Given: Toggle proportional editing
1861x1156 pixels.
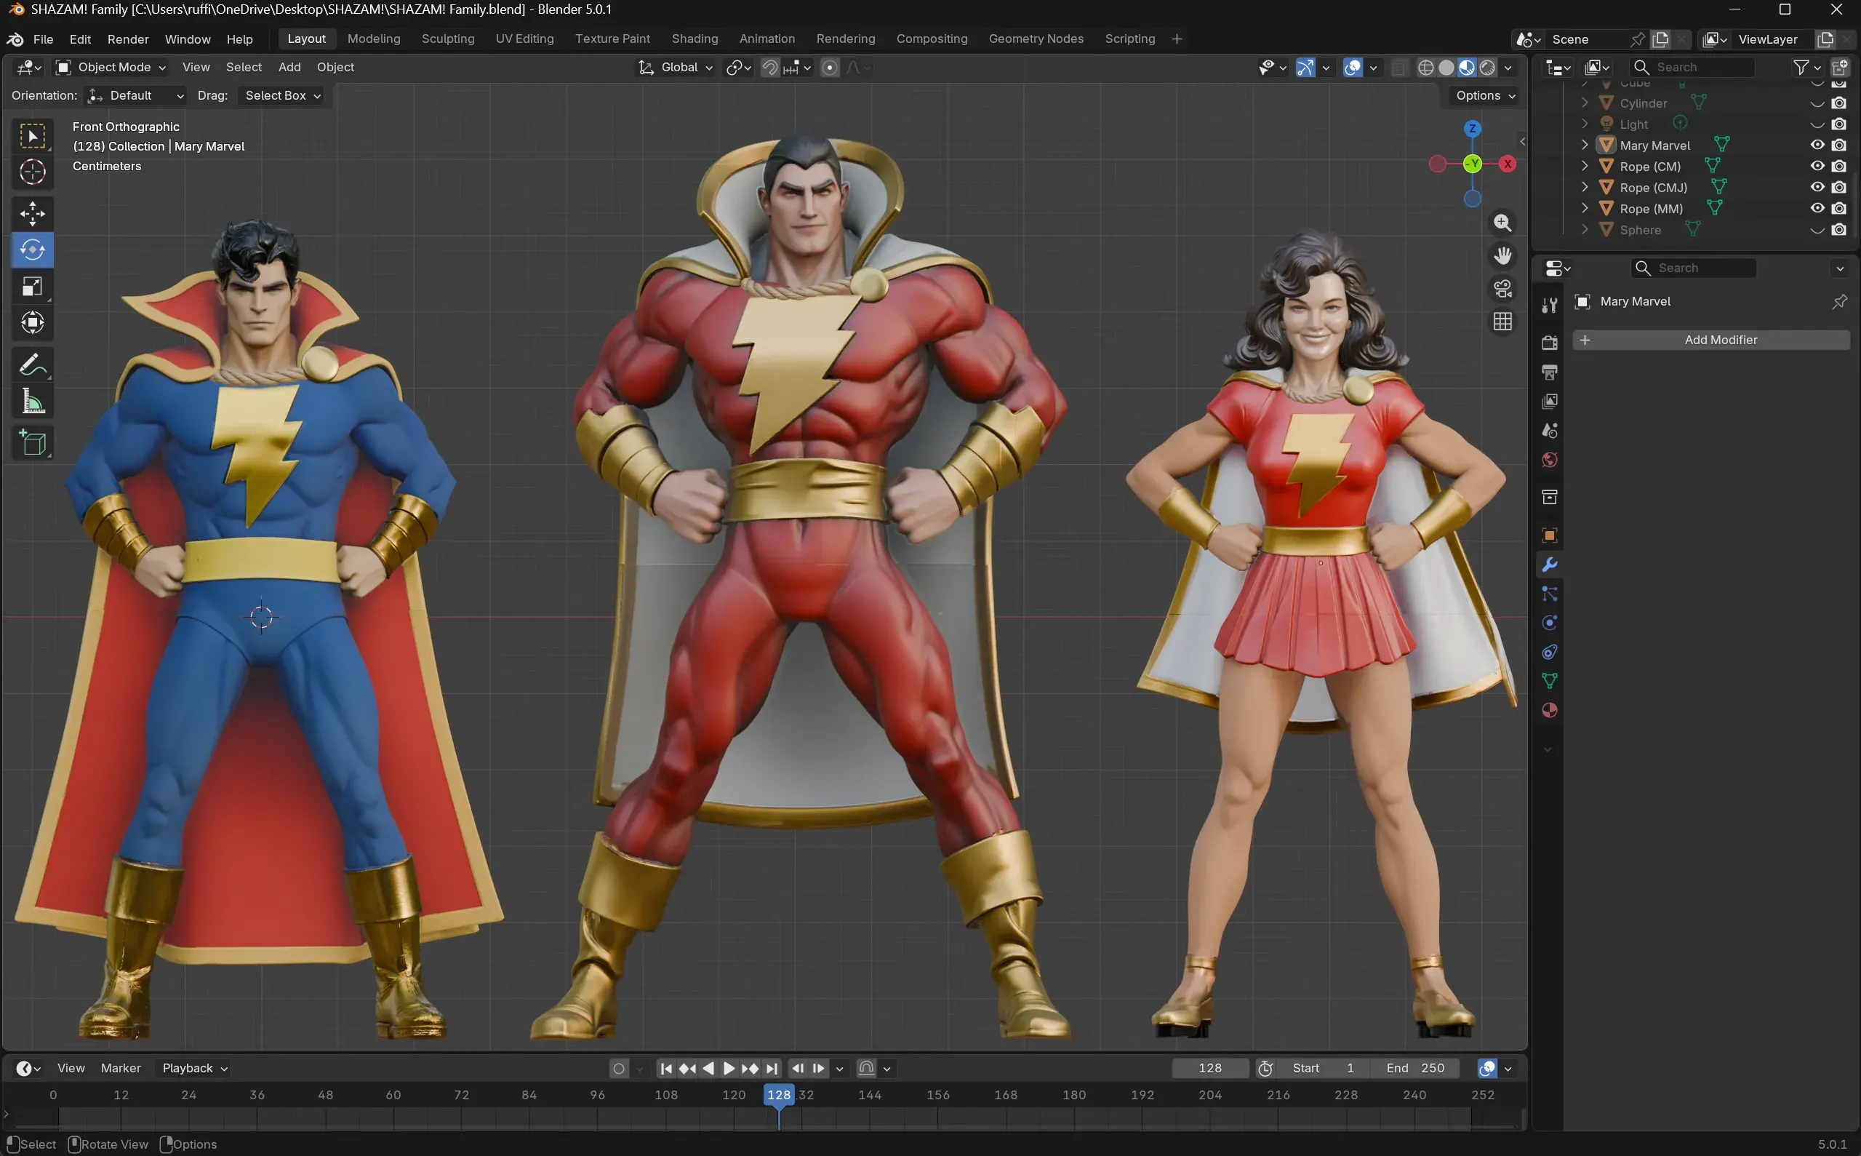Looking at the screenshot, I should [829, 67].
